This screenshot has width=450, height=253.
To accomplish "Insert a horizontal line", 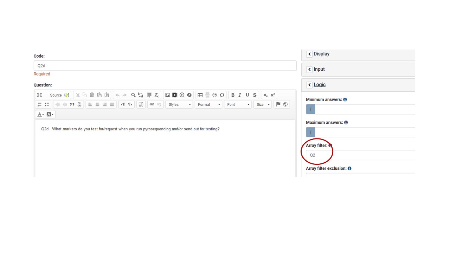I will (207, 95).
